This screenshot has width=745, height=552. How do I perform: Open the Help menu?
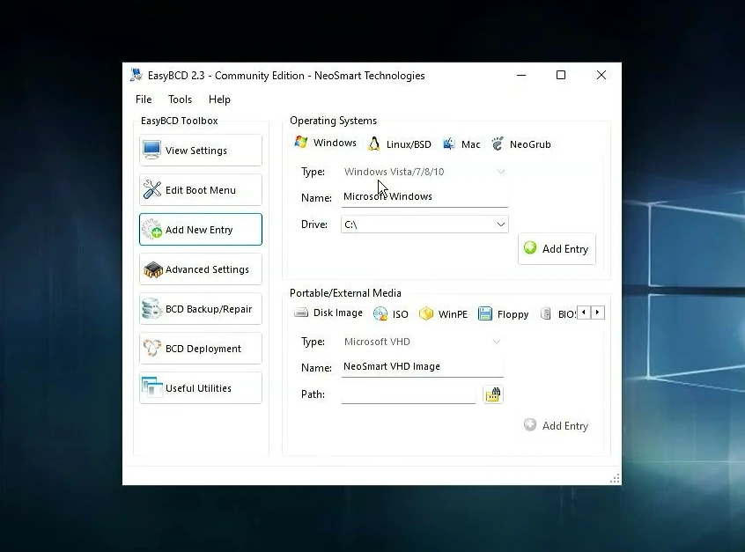pos(219,99)
